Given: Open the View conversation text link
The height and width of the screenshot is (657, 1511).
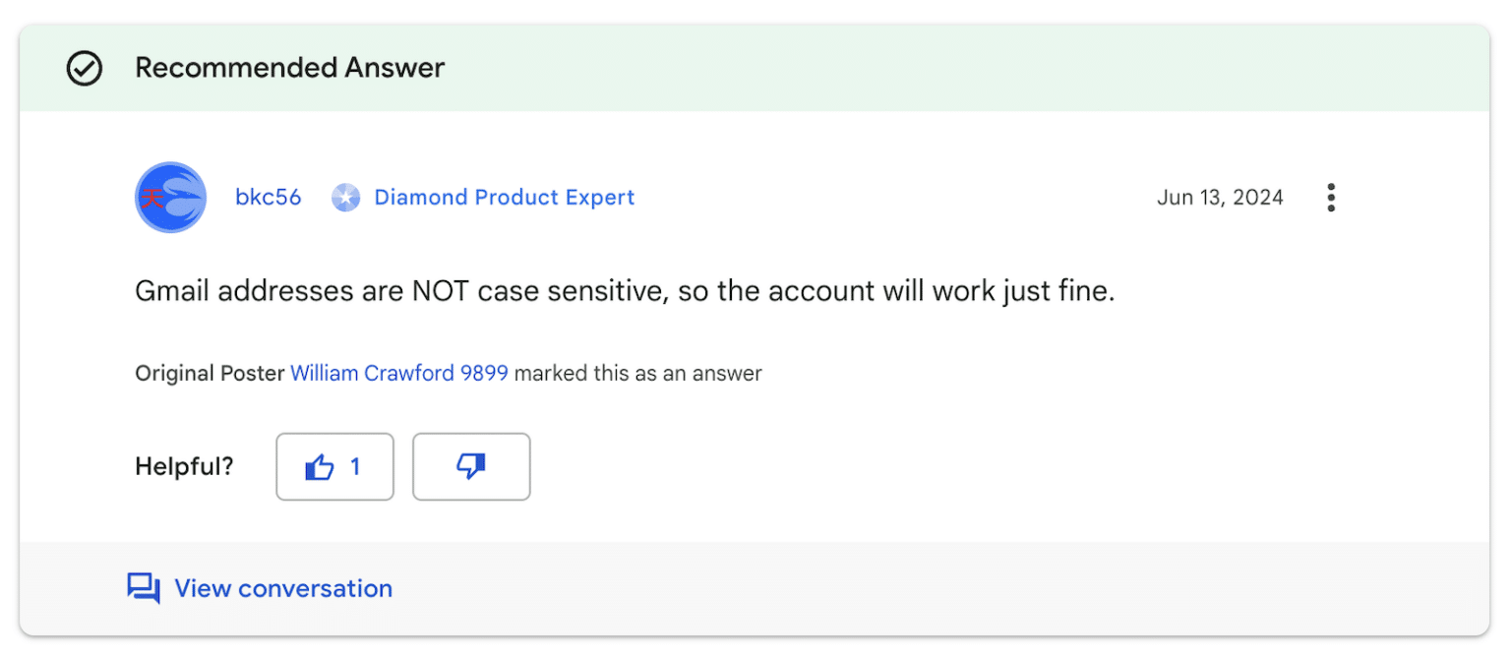Looking at the screenshot, I should click(283, 588).
